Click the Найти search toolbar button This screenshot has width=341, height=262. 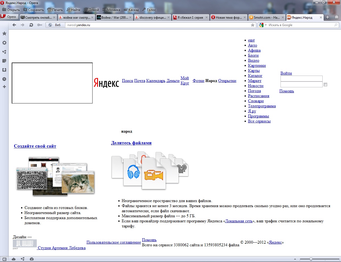pyautogui.click(x=73, y=10)
